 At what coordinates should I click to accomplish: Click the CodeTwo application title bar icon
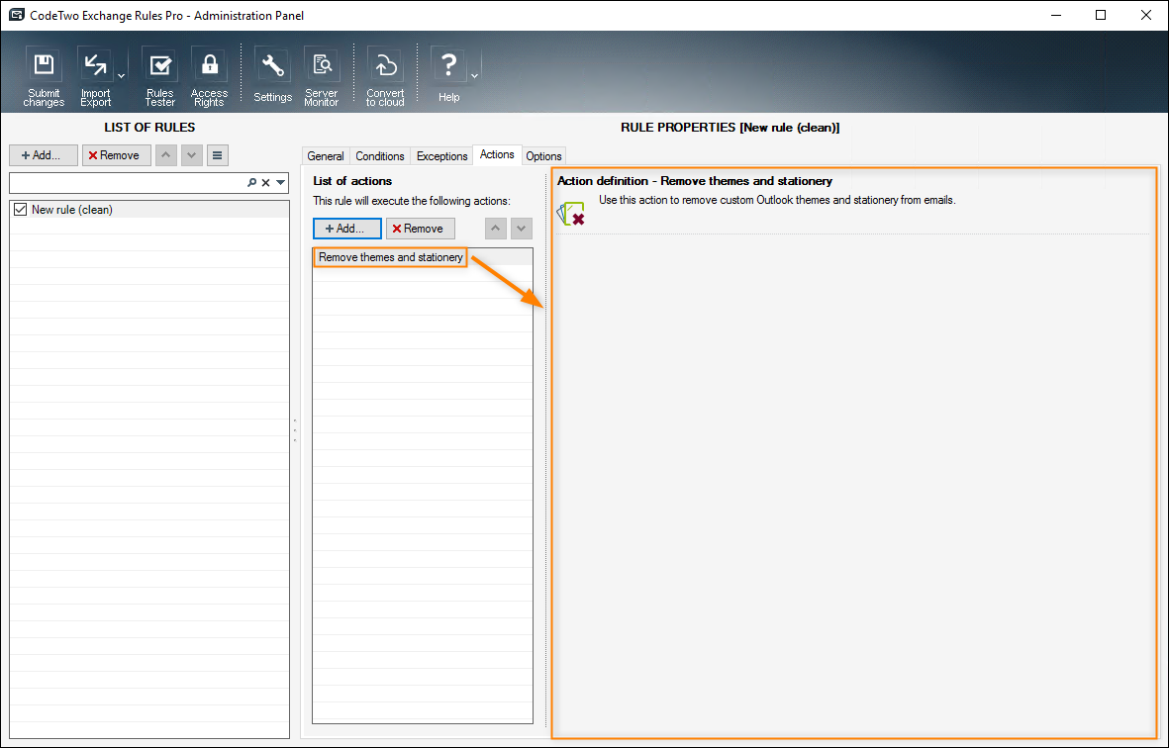17,15
